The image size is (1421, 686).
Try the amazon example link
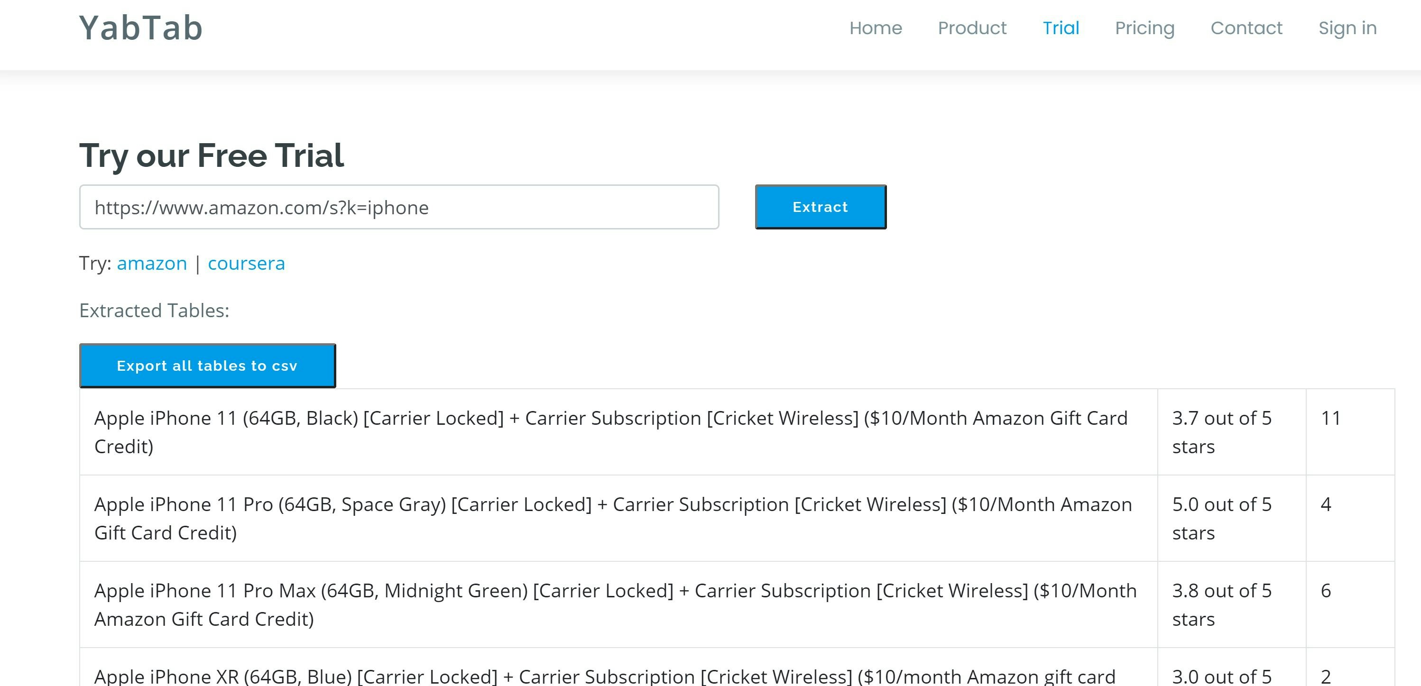click(152, 264)
